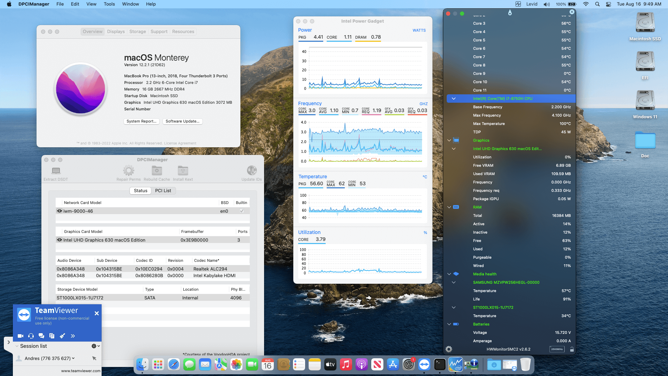The image size is (668, 376).
Task: Open System Preferences from Dock
Action: [408, 365]
